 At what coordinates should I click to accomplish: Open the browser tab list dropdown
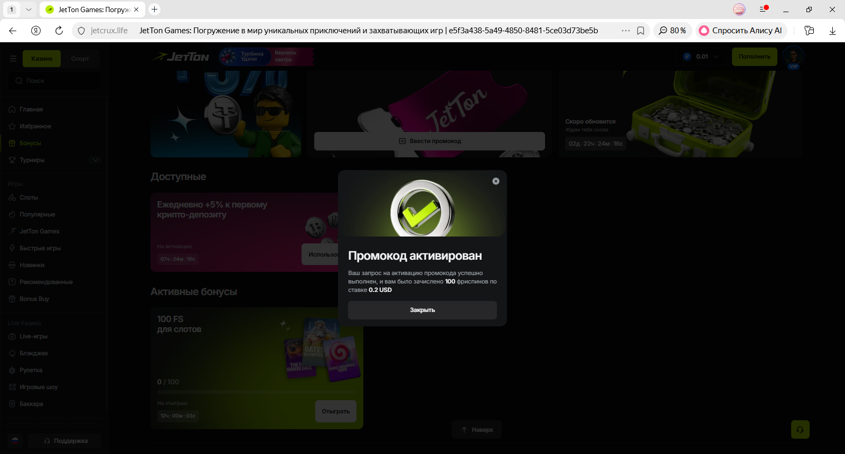[x=29, y=10]
